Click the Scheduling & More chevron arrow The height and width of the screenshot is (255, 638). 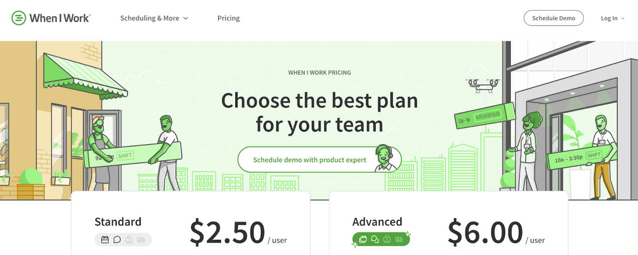coord(186,18)
